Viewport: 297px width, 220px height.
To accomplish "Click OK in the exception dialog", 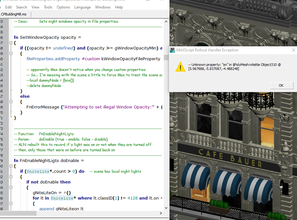I will click(281, 85).
